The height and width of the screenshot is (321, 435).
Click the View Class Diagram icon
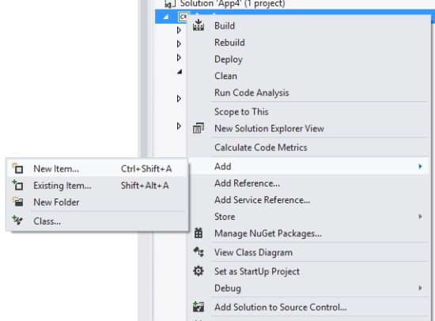click(x=199, y=252)
